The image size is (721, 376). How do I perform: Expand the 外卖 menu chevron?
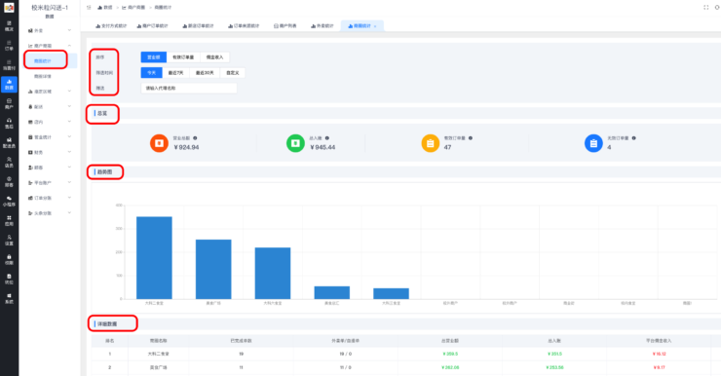coord(69,30)
